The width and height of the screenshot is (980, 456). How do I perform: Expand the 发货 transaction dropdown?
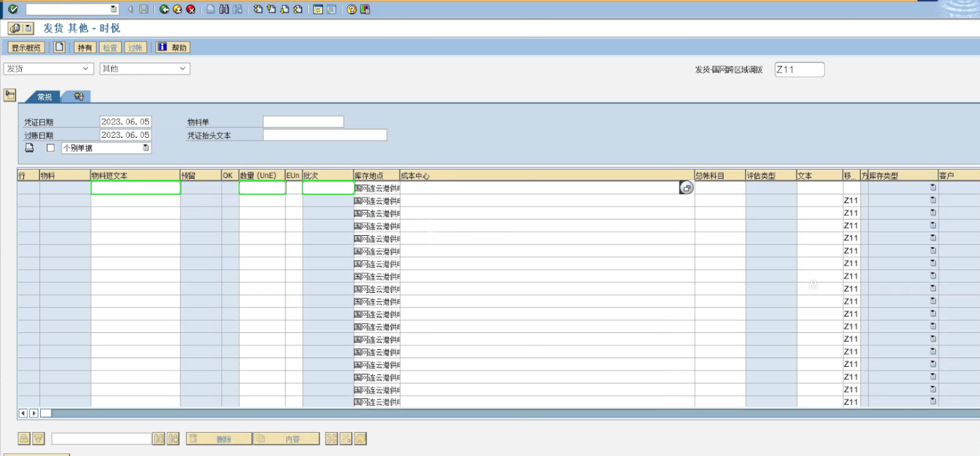pos(86,69)
